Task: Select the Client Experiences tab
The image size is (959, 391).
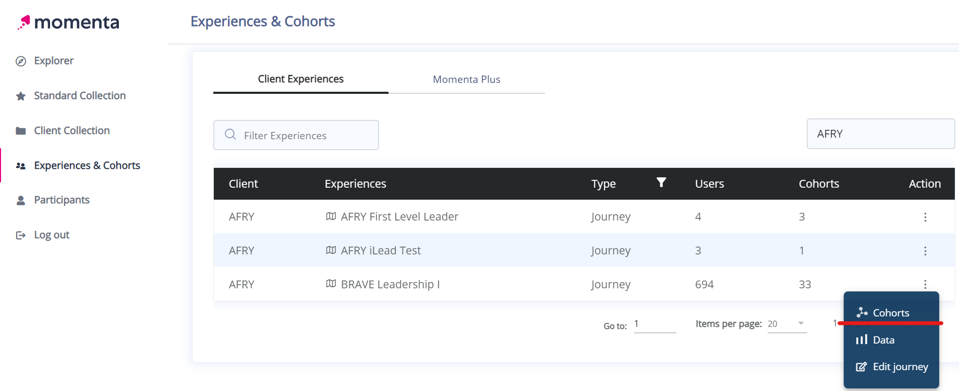Action: 300,79
